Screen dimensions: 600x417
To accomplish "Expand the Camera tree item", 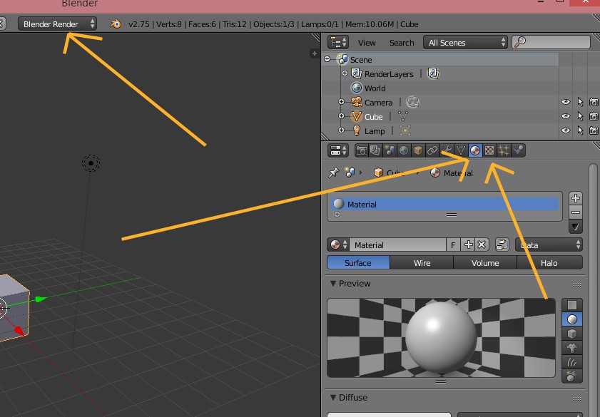I will click(x=341, y=102).
